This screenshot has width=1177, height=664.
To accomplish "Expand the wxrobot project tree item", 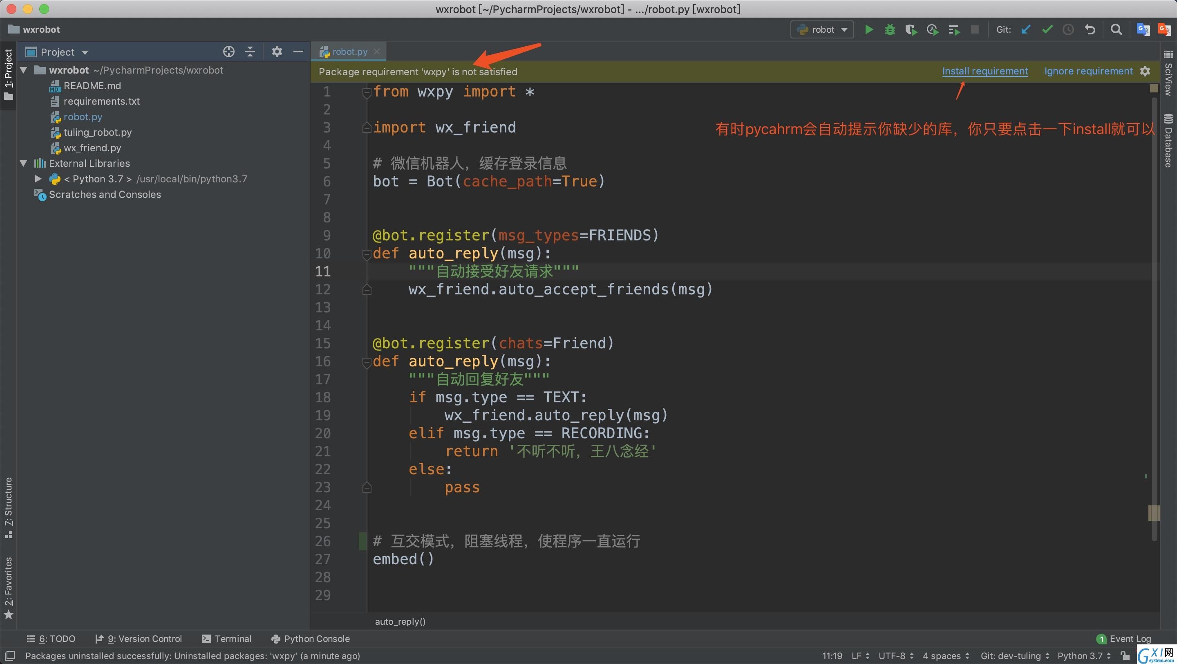I will [x=21, y=70].
